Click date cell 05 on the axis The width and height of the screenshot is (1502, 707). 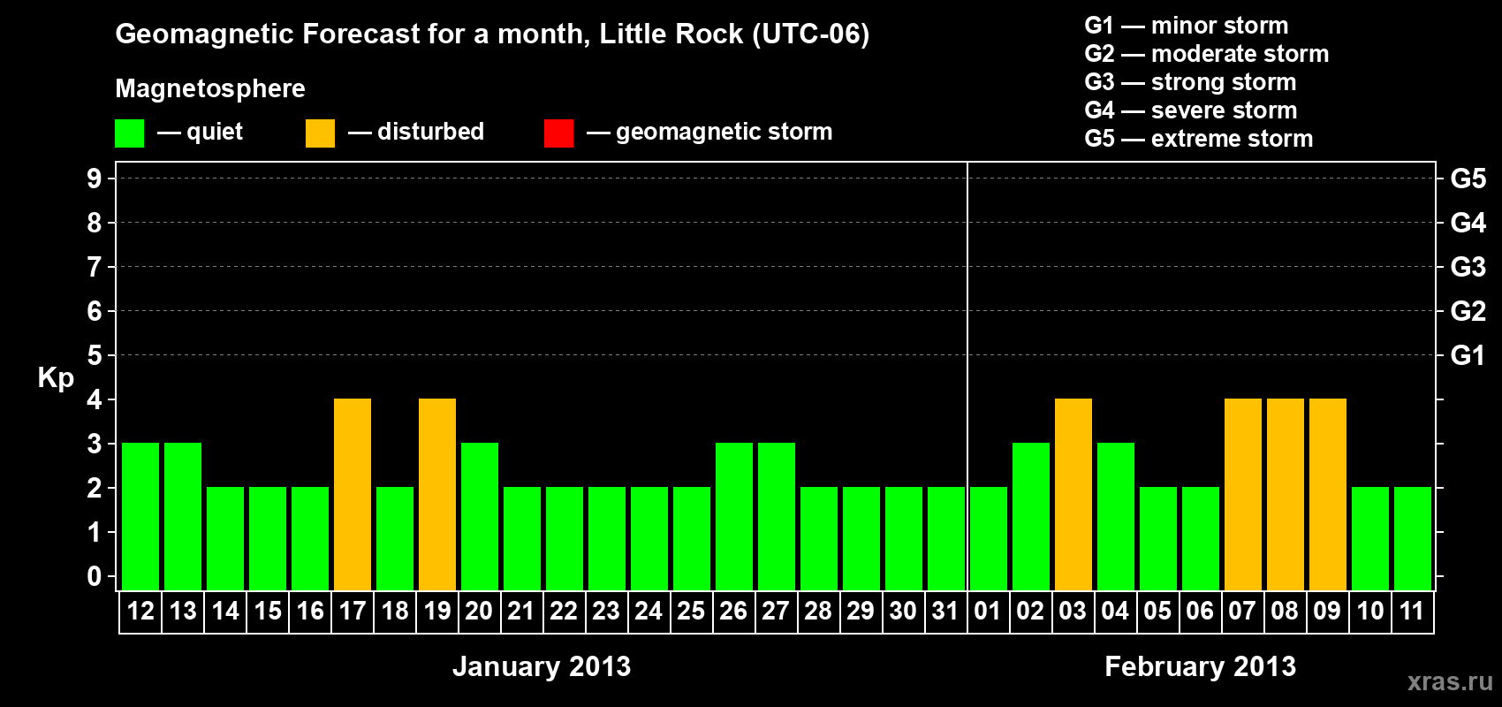[1158, 612]
